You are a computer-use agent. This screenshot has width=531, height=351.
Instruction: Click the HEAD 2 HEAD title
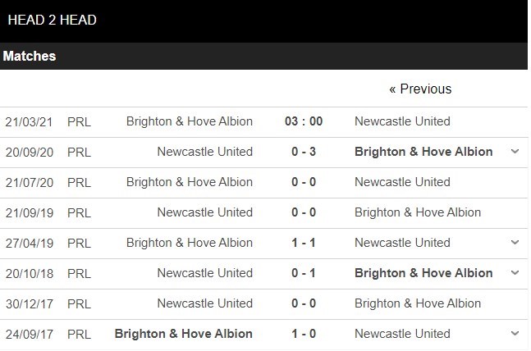tap(52, 20)
